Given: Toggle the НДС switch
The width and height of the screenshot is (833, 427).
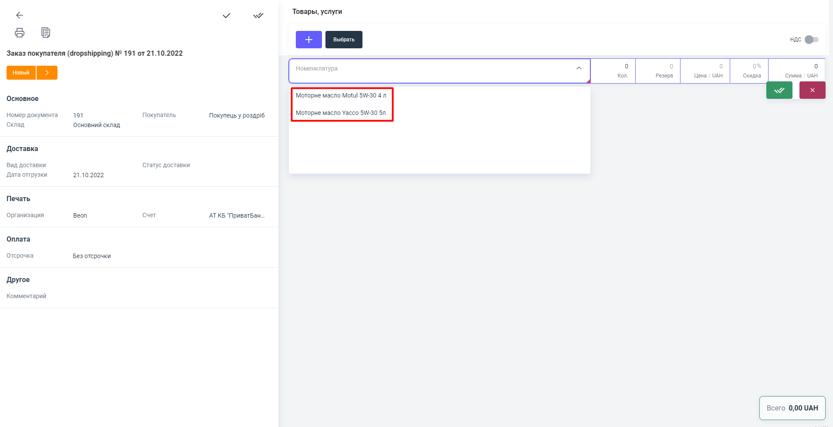Looking at the screenshot, I should click(811, 40).
